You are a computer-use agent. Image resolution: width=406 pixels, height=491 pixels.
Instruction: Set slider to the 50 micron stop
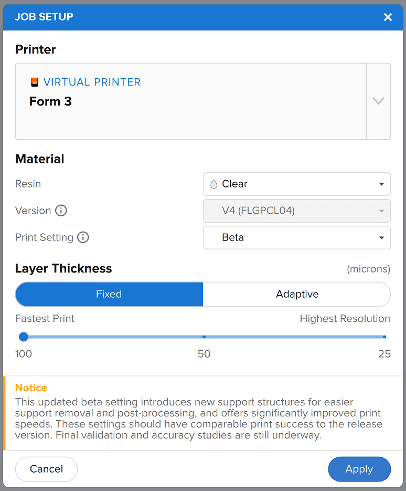click(x=204, y=337)
